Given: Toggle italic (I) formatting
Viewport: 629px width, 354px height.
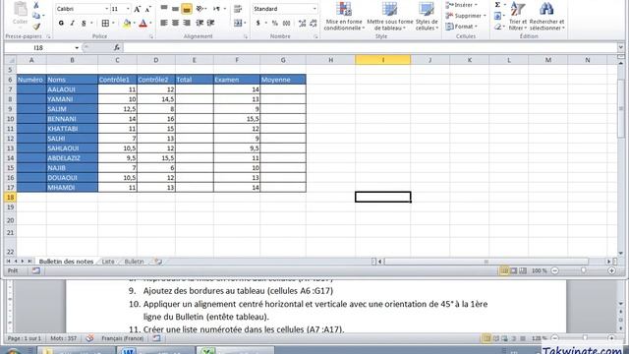Looking at the screenshot, I should tap(72, 24).
